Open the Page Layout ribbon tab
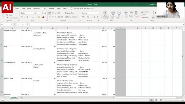This screenshot has width=185, height=104. (26, 8)
